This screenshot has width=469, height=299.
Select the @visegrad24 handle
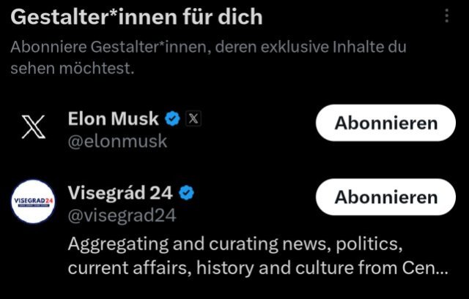pyautogui.click(x=122, y=216)
